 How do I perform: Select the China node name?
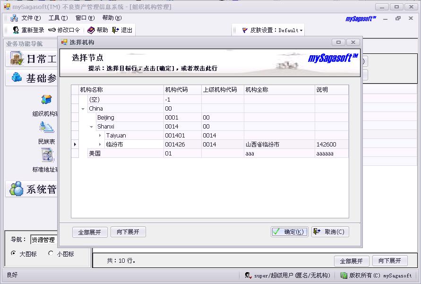(96, 108)
